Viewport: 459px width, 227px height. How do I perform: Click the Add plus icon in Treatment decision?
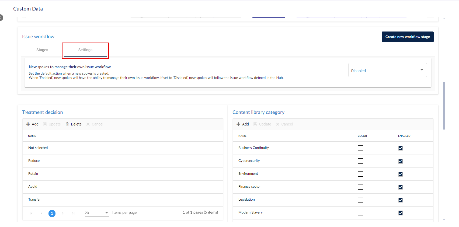[28, 124]
